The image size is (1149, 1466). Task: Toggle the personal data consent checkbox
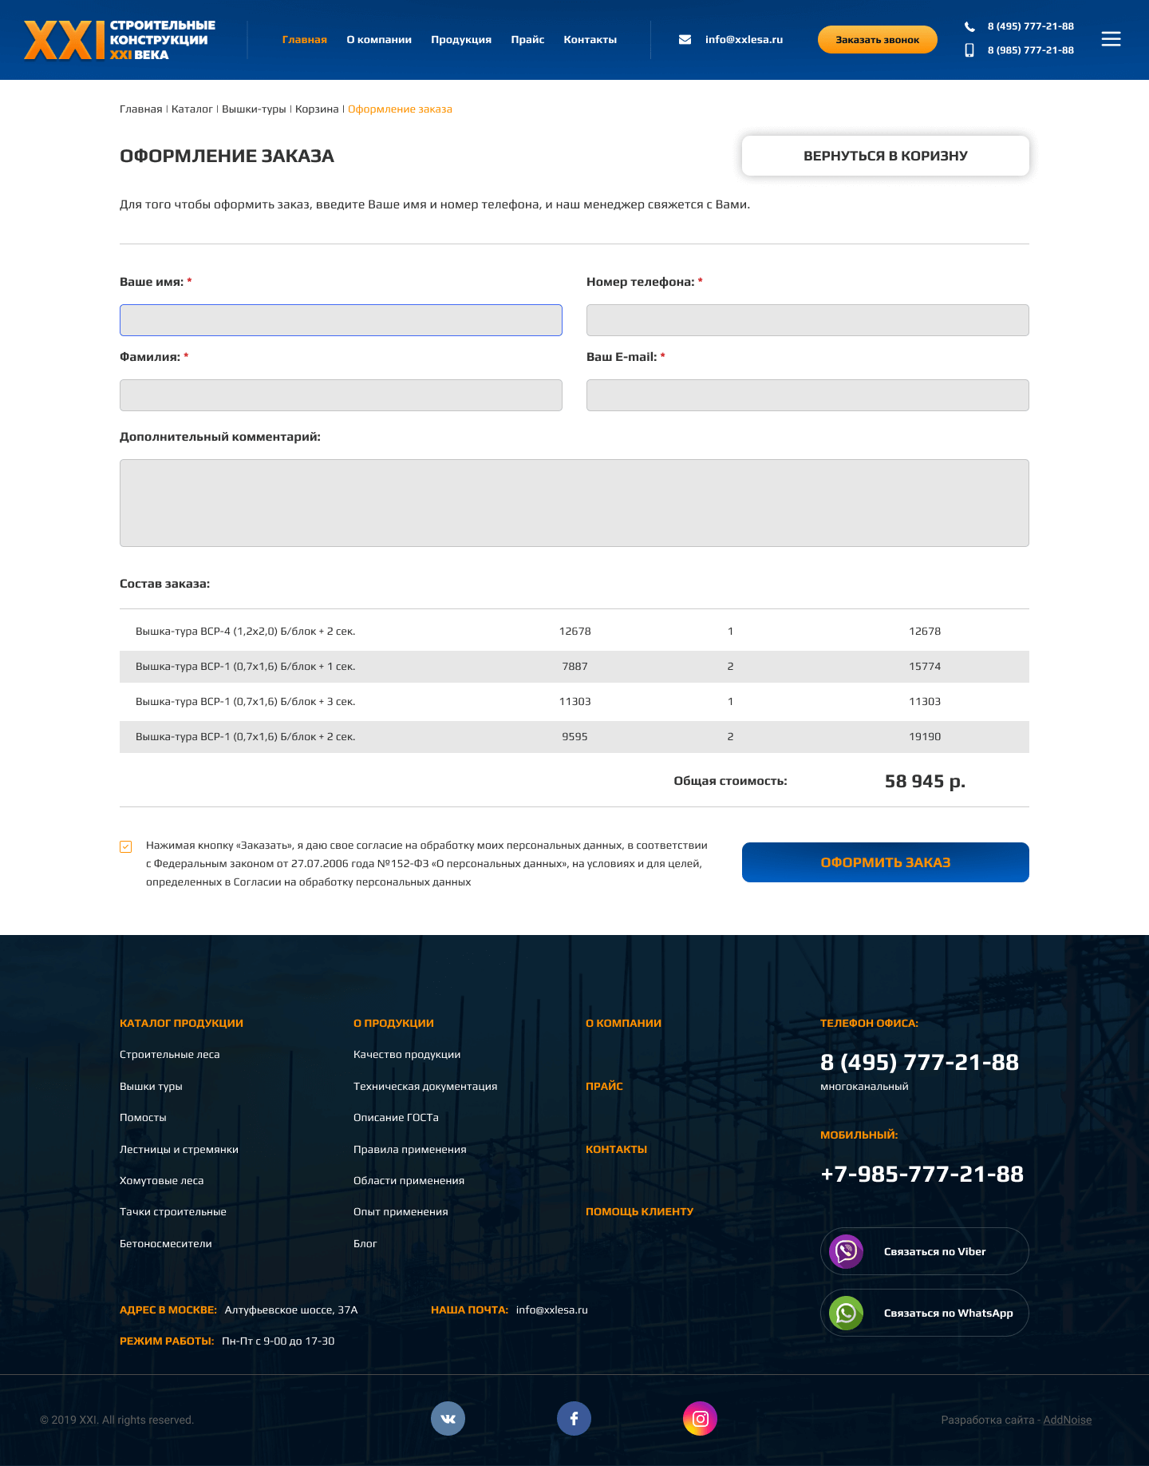pos(126,846)
